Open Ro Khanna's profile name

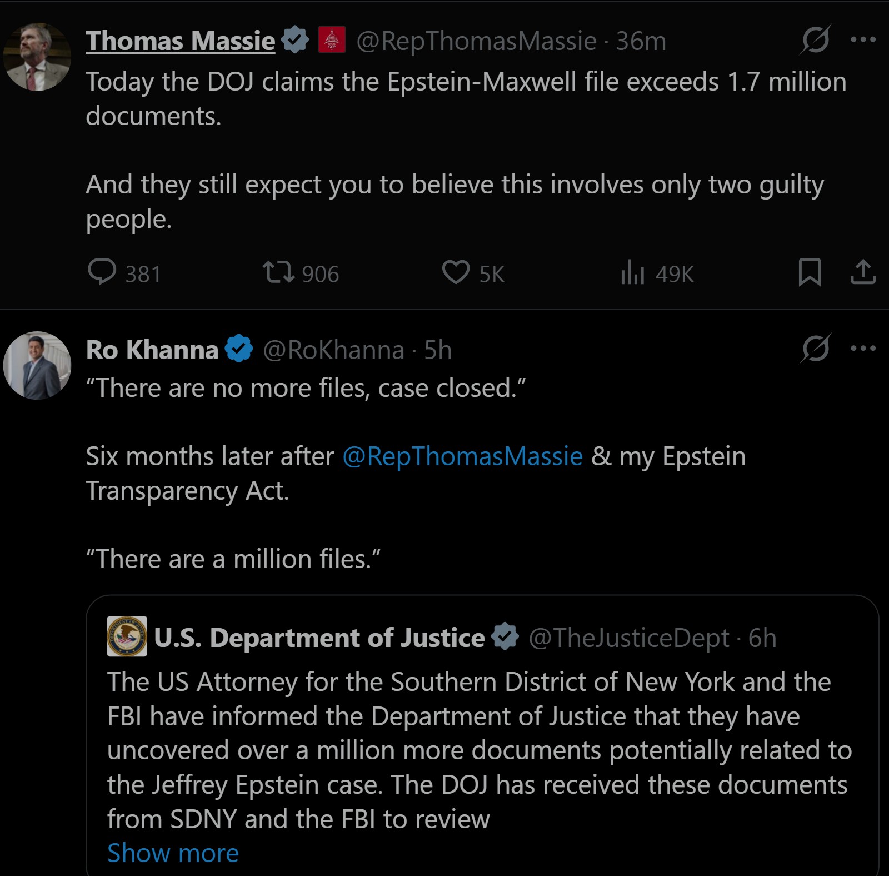[152, 350]
